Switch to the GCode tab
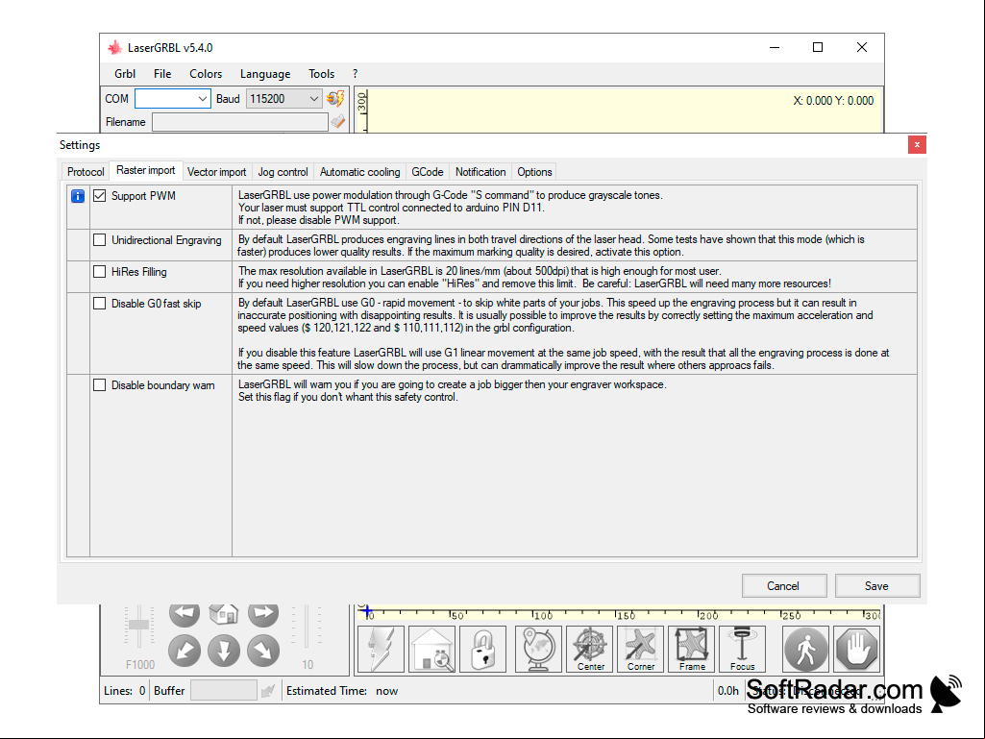This screenshot has width=985, height=739. tap(428, 172)
